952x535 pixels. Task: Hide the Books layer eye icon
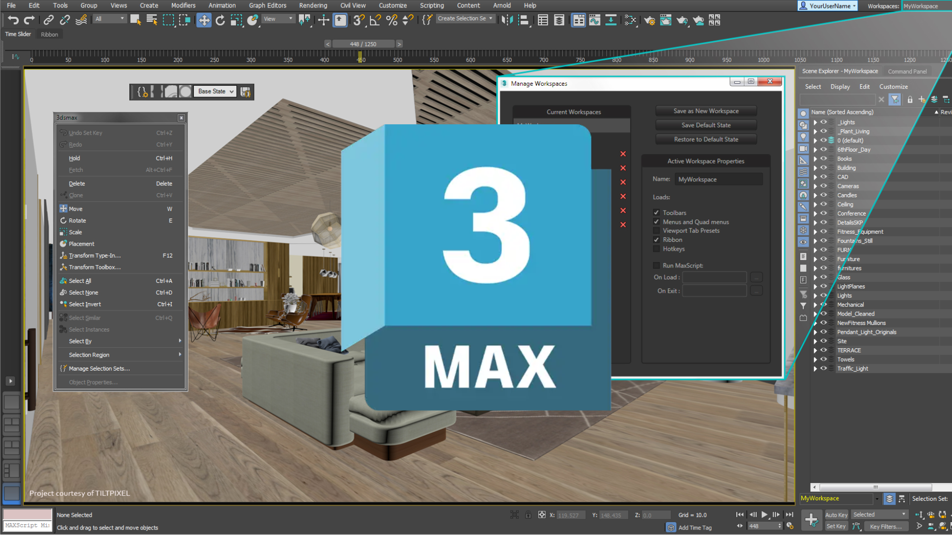pos(824,159)
